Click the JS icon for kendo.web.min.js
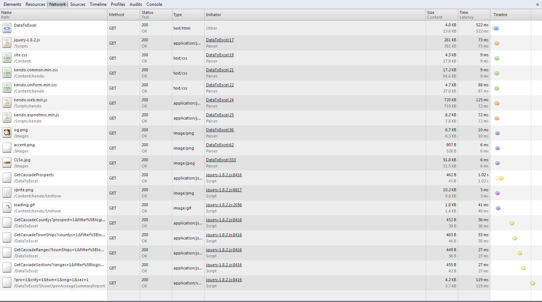542x302 pixels. tap(7, 103)
